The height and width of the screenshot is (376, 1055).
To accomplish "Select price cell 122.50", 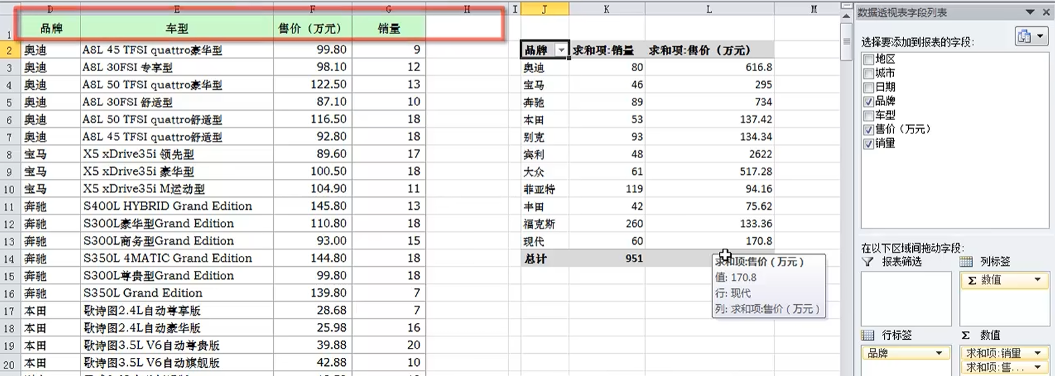I will [313, 85].
